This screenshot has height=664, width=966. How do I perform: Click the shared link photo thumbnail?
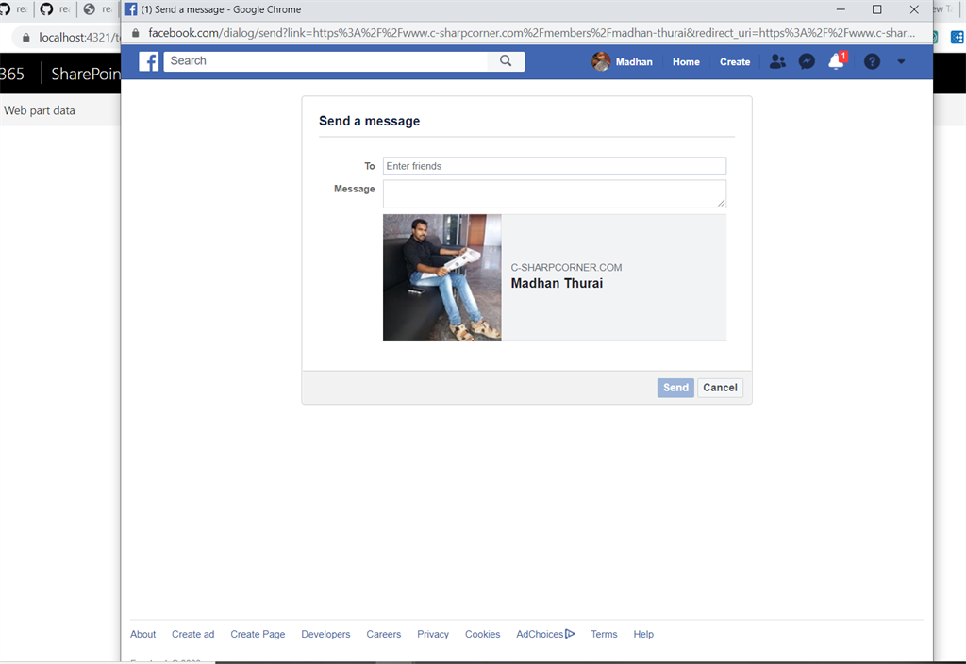coord(441,278)
